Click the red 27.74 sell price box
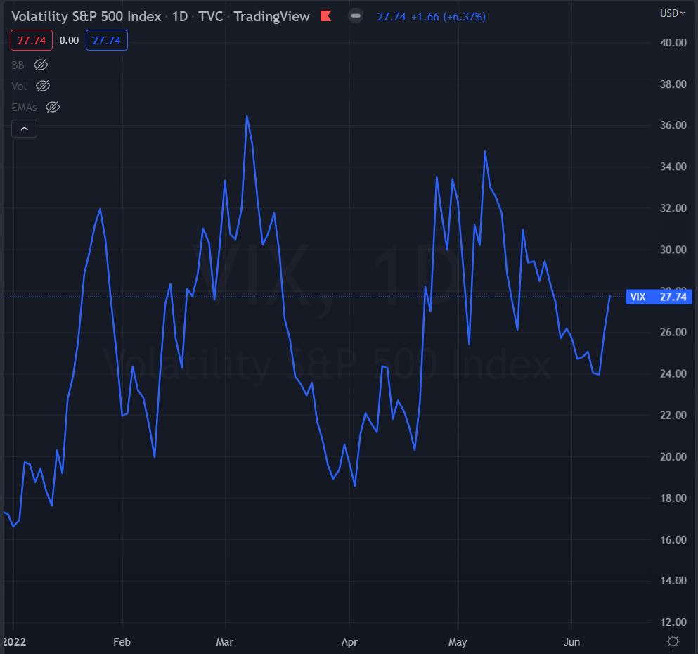The image size is (698, 654). click(x=32, y=41)
